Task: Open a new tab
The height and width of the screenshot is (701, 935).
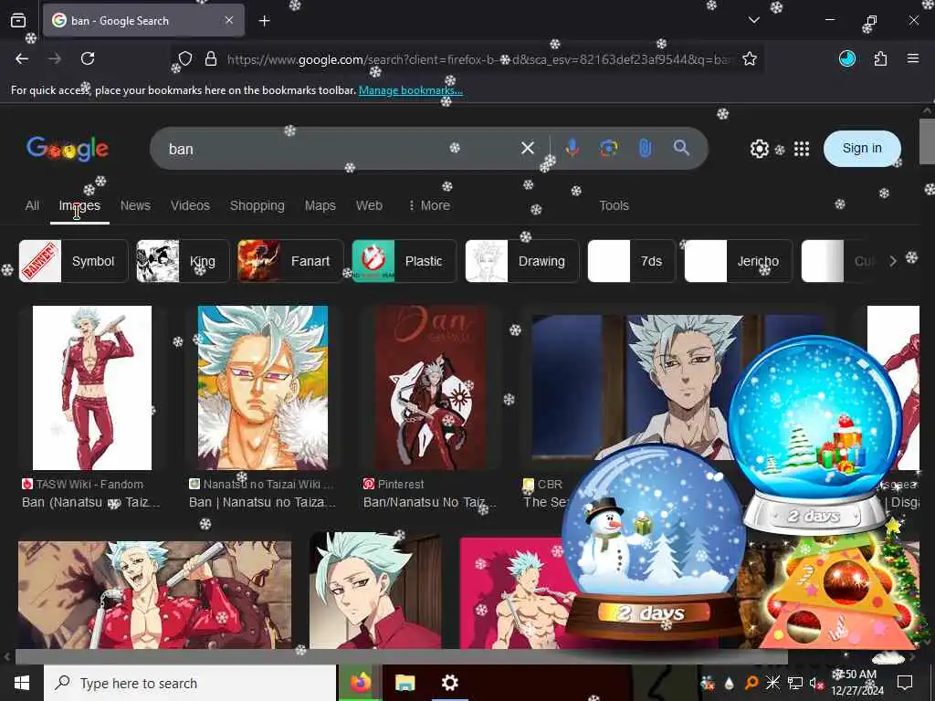Action: click(264, 21)
